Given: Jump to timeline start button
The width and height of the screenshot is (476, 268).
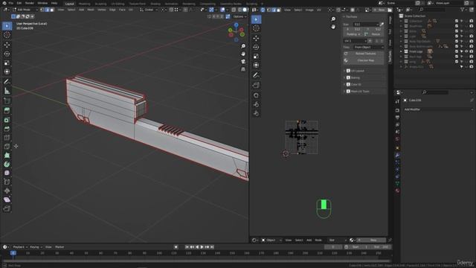Looking at the screenshot, I should tap(187, 247).
